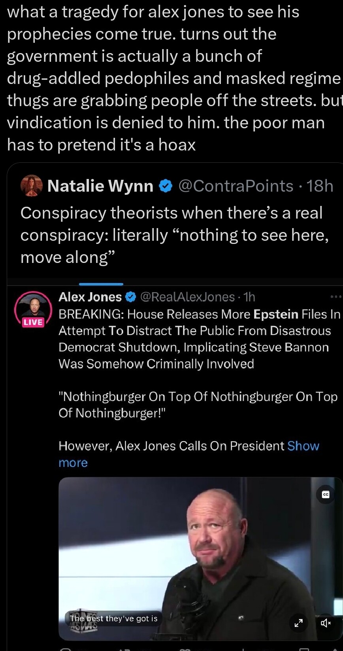Expand the post with Show more

(303, 446)
